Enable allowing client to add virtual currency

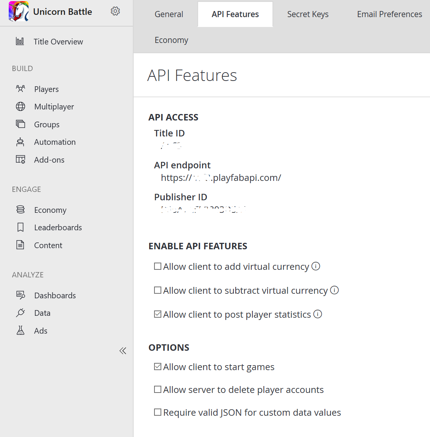coord(158,266)
